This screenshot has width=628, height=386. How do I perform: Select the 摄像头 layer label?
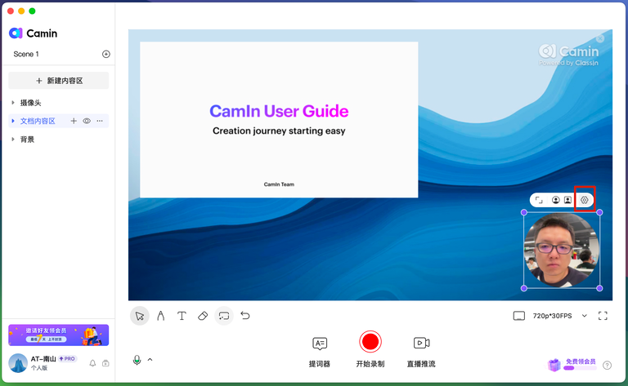(x=31, y=103)
